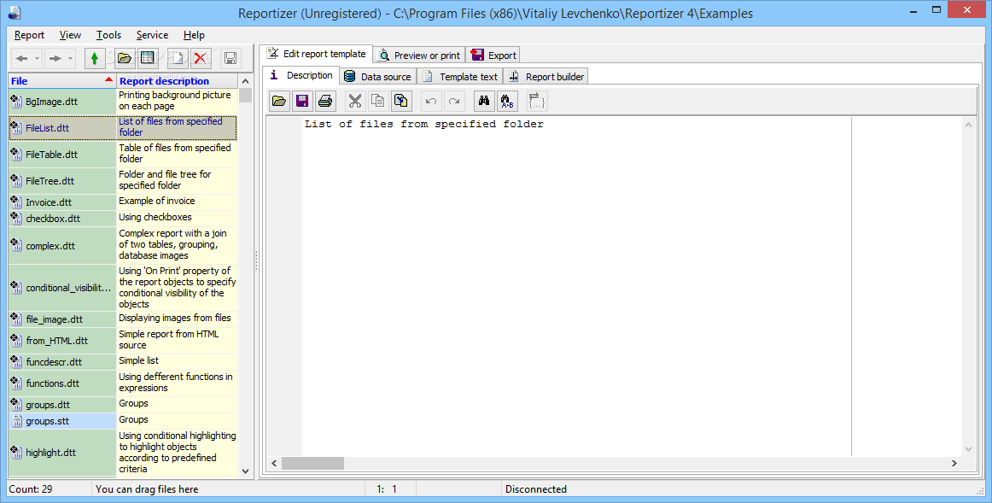Switch to the Export tab

click(493, 55)
